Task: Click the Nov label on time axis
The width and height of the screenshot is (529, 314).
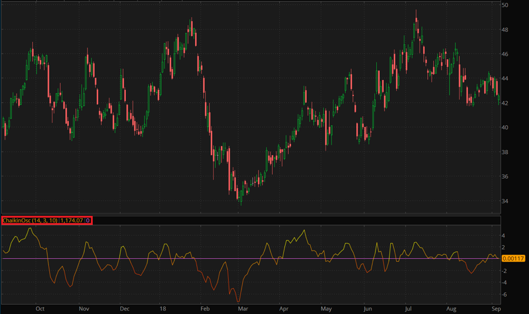Action: pyautogui.click(x=83, y=308)
